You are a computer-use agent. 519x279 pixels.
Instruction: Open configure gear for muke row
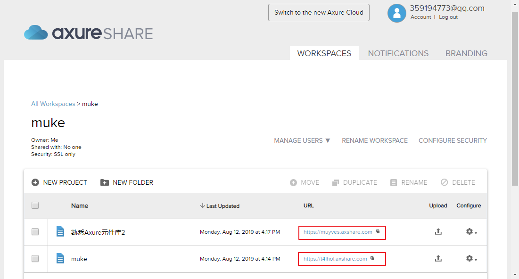coord(471,258)
